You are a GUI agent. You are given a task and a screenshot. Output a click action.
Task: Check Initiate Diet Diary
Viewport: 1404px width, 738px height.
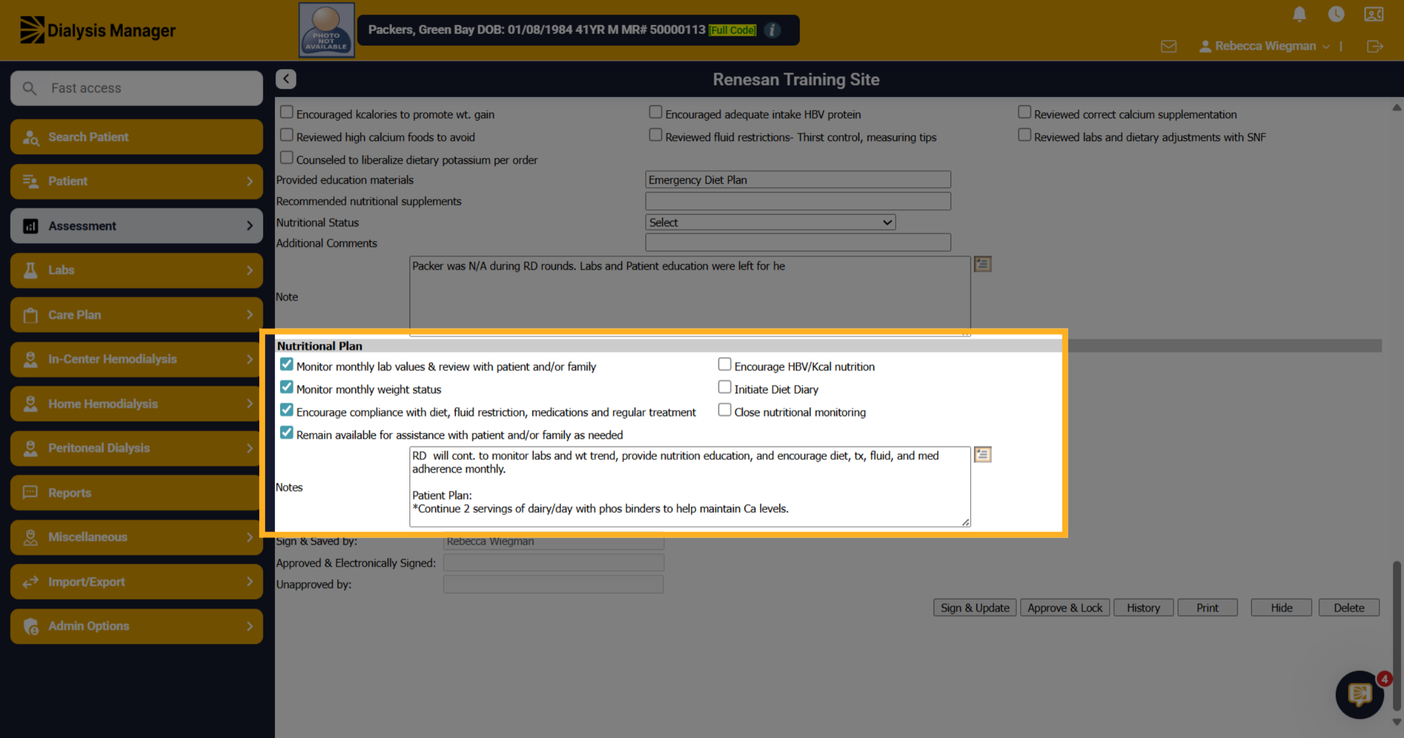(x=725, y=387)
